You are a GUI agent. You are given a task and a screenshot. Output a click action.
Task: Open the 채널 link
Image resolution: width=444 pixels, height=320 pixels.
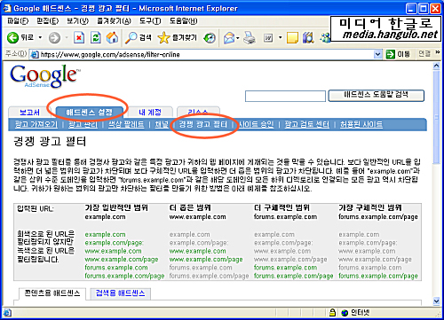(x=162, y=124)
